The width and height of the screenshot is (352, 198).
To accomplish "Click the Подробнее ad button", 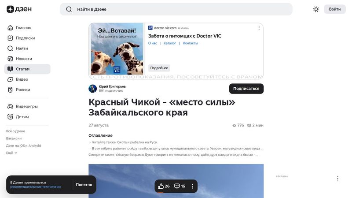I will (x=159, y=68).
